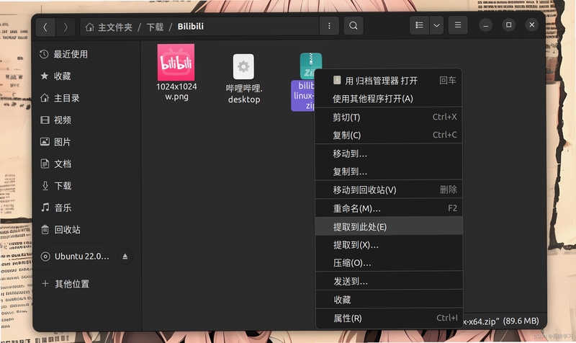Open 图片 folder in the sidebar
Screen dimensions: 576x343
click(x=87, y=142)
